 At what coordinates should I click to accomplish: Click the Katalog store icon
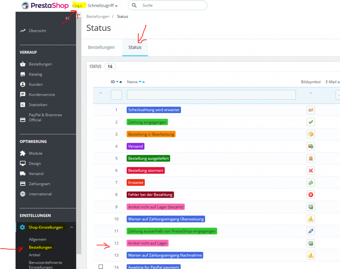pos(23,74)
